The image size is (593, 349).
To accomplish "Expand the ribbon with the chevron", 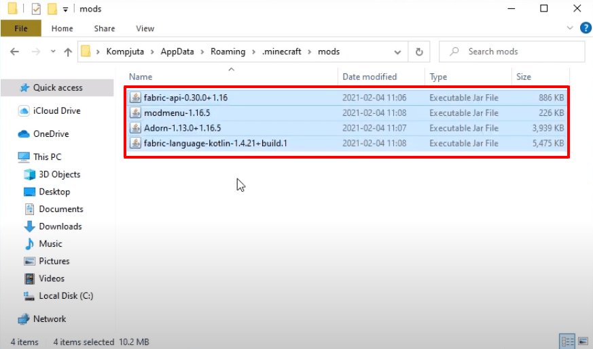I will 570,28.
